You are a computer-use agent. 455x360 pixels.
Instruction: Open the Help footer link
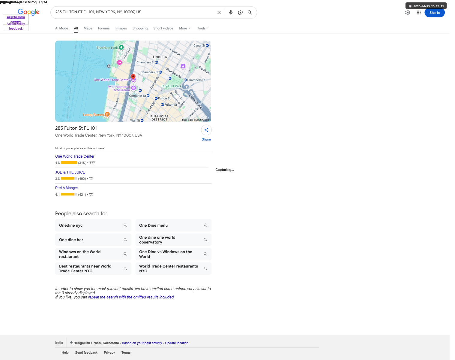click(x=65, y=352)
